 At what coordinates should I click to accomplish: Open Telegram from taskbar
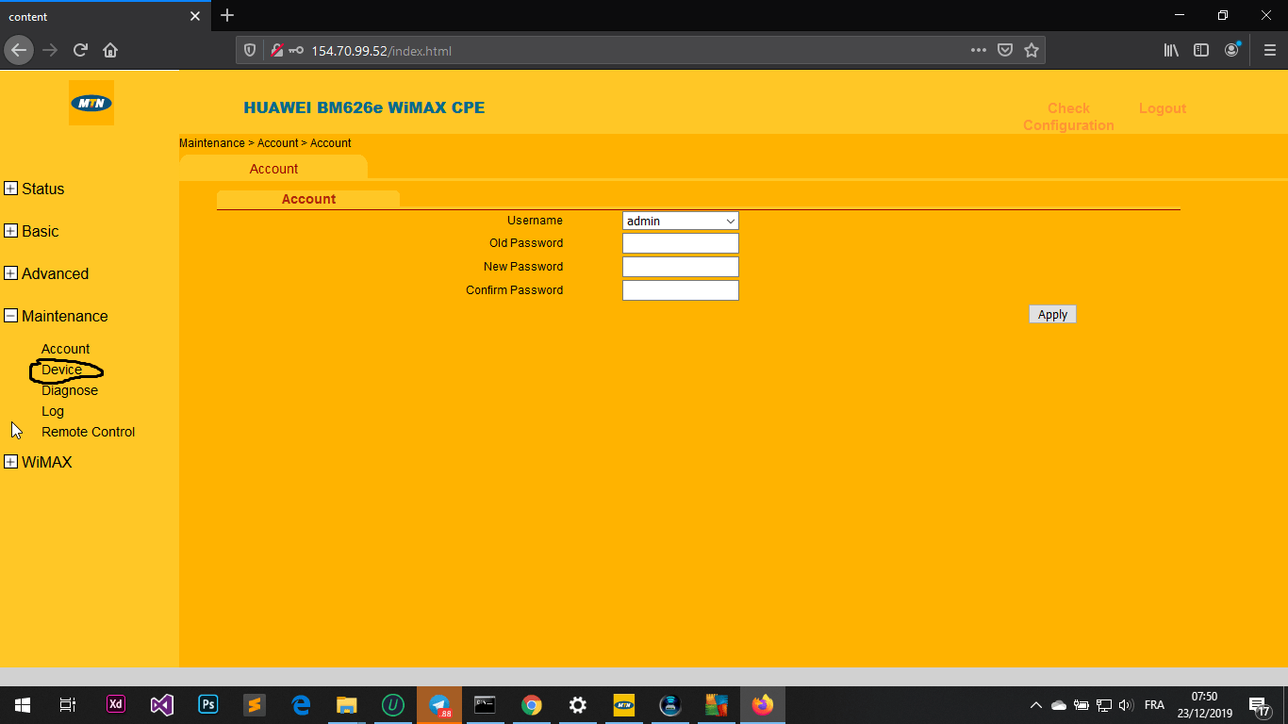(439, 705)
